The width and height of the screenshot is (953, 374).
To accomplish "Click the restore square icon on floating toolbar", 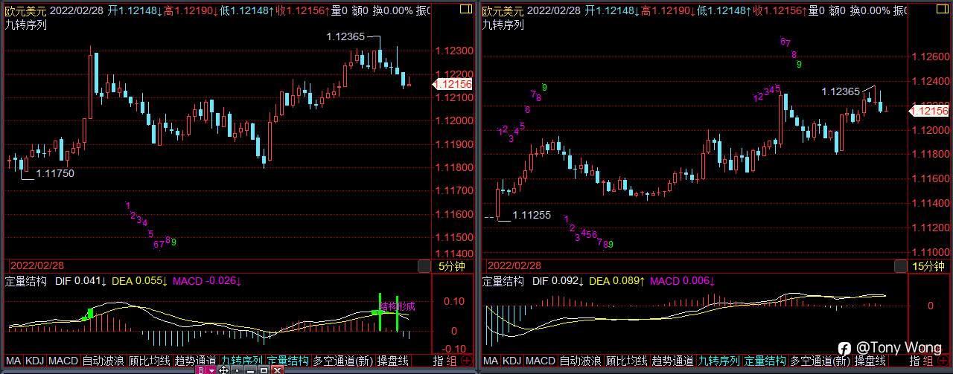I will tap(263, 370).
